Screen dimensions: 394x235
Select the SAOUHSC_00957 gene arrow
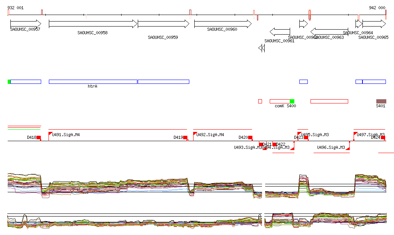26,24
